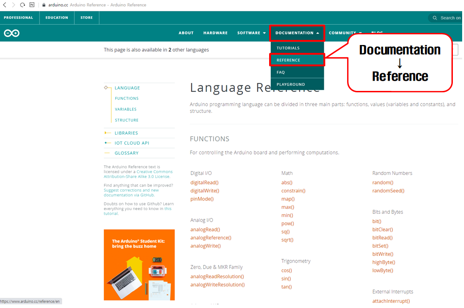Open the digitalRead() reference
The height and width of the screenshot is (308, 464).
point(205,183)
